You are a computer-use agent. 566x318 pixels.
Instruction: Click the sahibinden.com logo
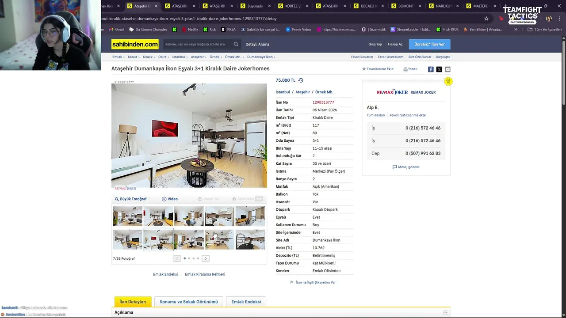coord(135,44)
